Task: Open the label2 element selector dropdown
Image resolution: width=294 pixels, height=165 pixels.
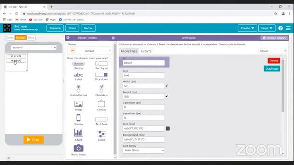Action: (272, 51)
